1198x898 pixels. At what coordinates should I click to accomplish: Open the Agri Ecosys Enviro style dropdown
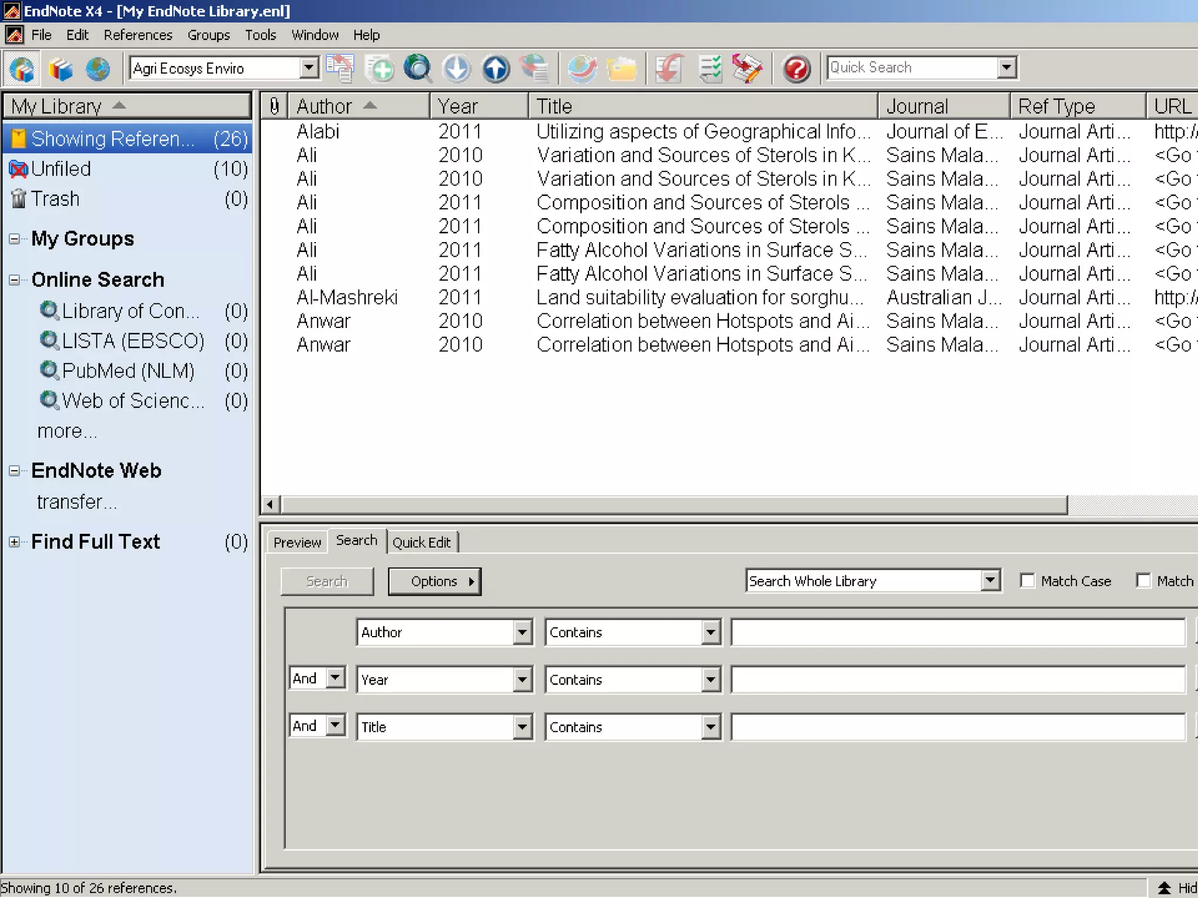coord(309,68)
